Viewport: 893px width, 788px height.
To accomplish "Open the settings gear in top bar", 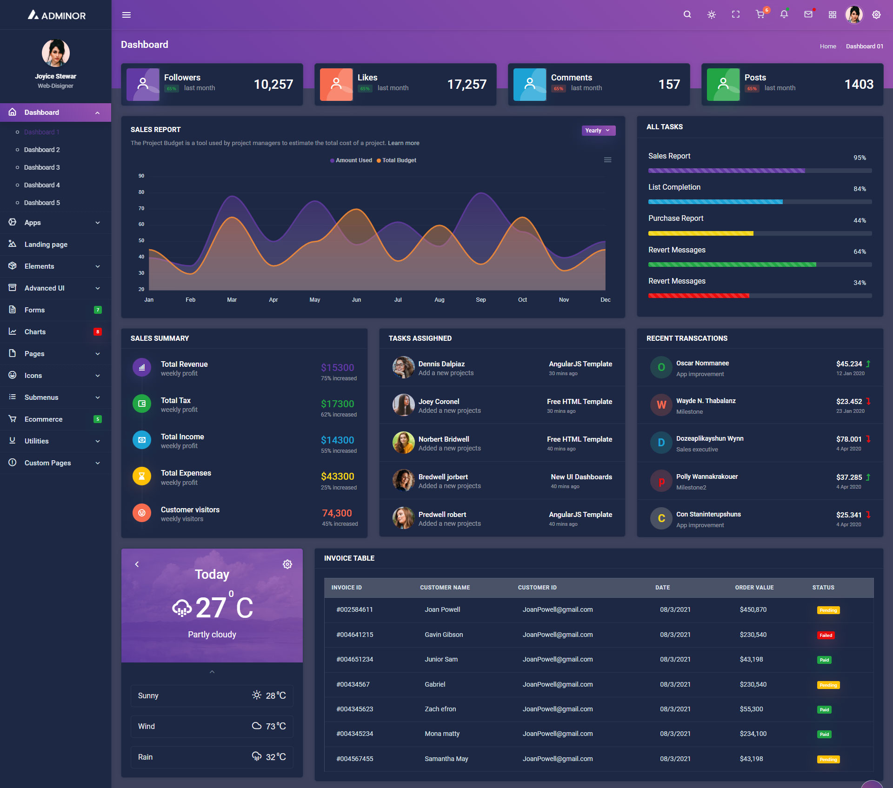I will 876,15.
